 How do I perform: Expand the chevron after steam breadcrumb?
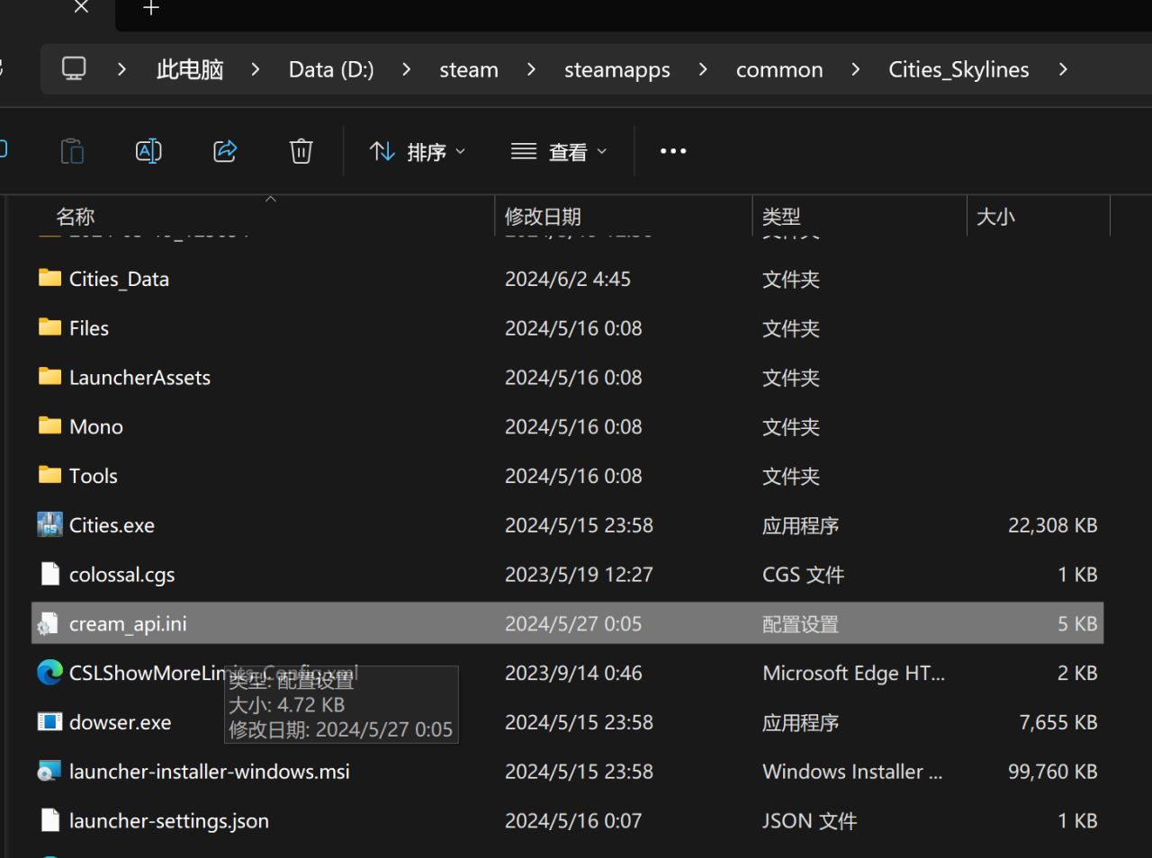click(531, 69)
